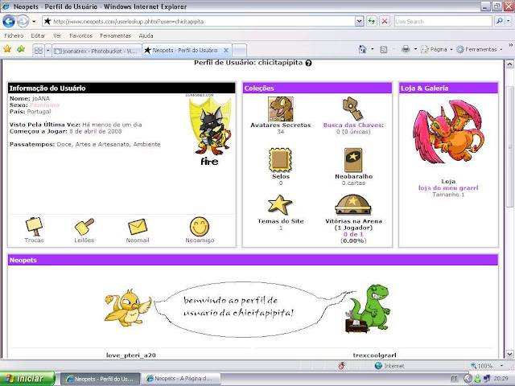
Task: Click the trexcoolgrarl pet name
Action: click(x=375, y=355)
